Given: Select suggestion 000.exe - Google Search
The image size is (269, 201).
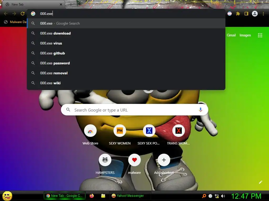Looking at the screenshot, I should 126,23.
